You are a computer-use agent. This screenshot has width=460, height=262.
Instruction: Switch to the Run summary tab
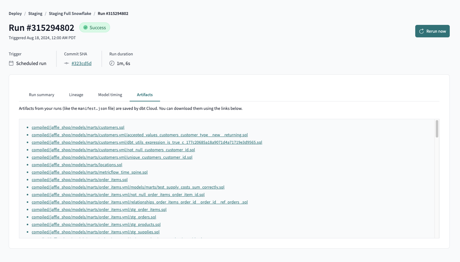coord(41,95)
